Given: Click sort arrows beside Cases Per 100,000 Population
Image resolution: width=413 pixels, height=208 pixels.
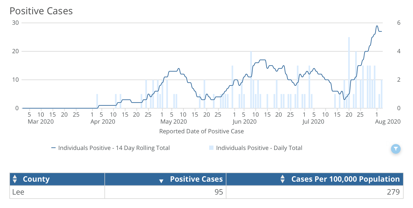Looking at the screenshot, I should [x=282, y=179].
